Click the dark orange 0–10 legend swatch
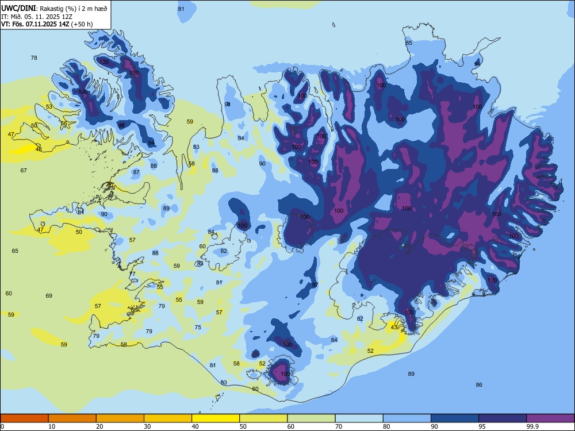 (24, 418)
